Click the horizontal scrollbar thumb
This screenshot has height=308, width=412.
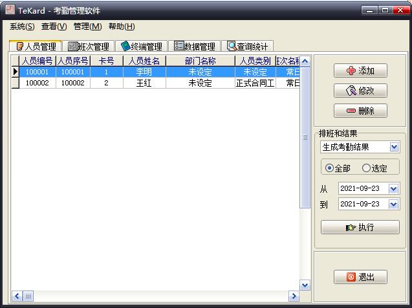(28, 296)
